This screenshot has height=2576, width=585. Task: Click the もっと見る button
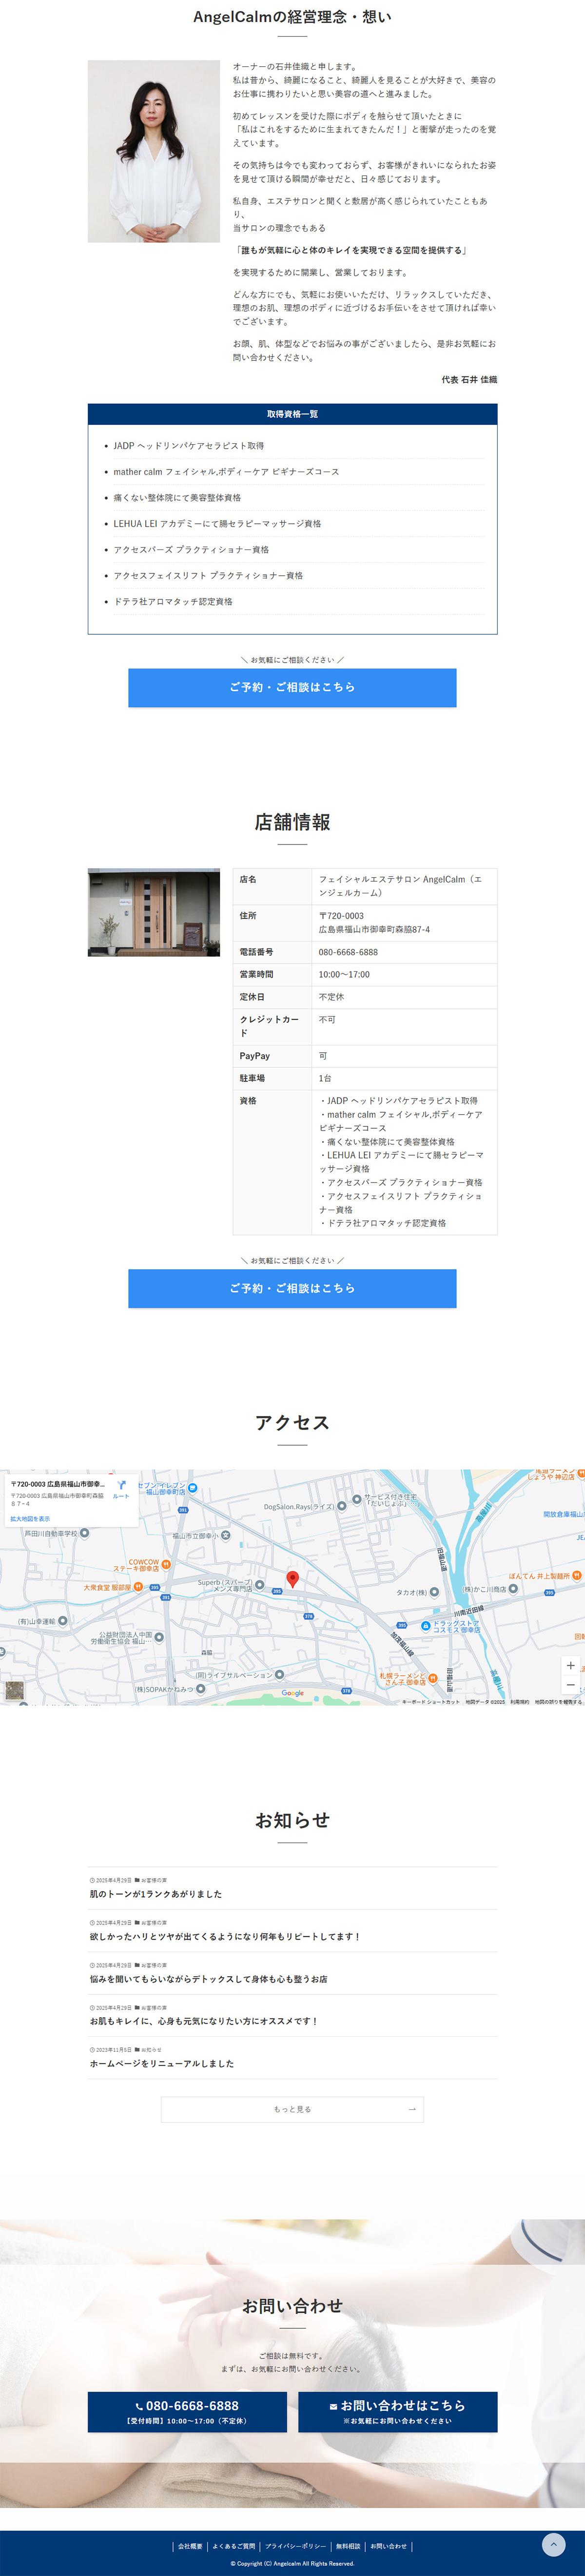pos(292,2109)
